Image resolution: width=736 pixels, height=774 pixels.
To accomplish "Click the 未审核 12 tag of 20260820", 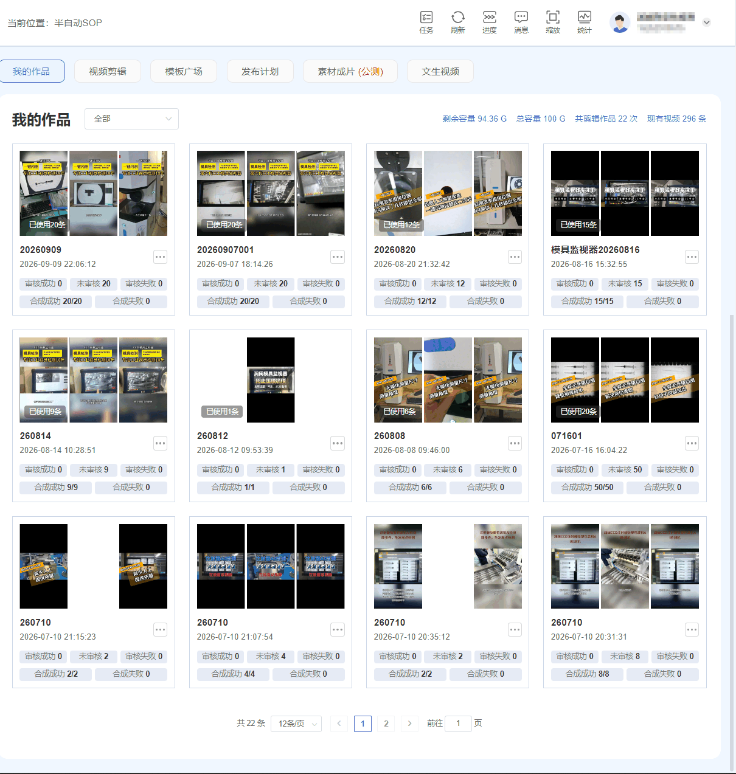I will coord(448,284).
